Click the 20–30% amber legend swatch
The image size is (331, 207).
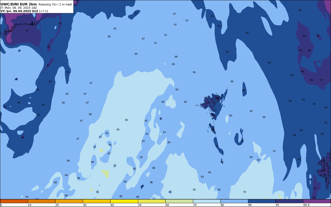[69, 201]
